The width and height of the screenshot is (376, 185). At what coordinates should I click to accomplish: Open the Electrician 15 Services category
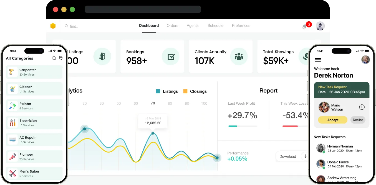click(34, 123)
